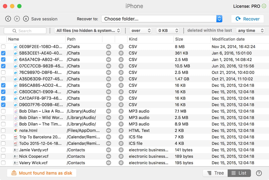
Task: Open the All files filter dropdown
Action: tap(88, 31)
